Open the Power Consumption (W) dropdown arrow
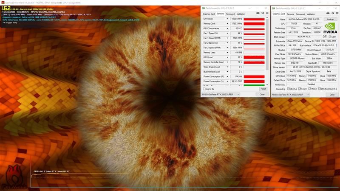The image size is (340, 191). 227,76
